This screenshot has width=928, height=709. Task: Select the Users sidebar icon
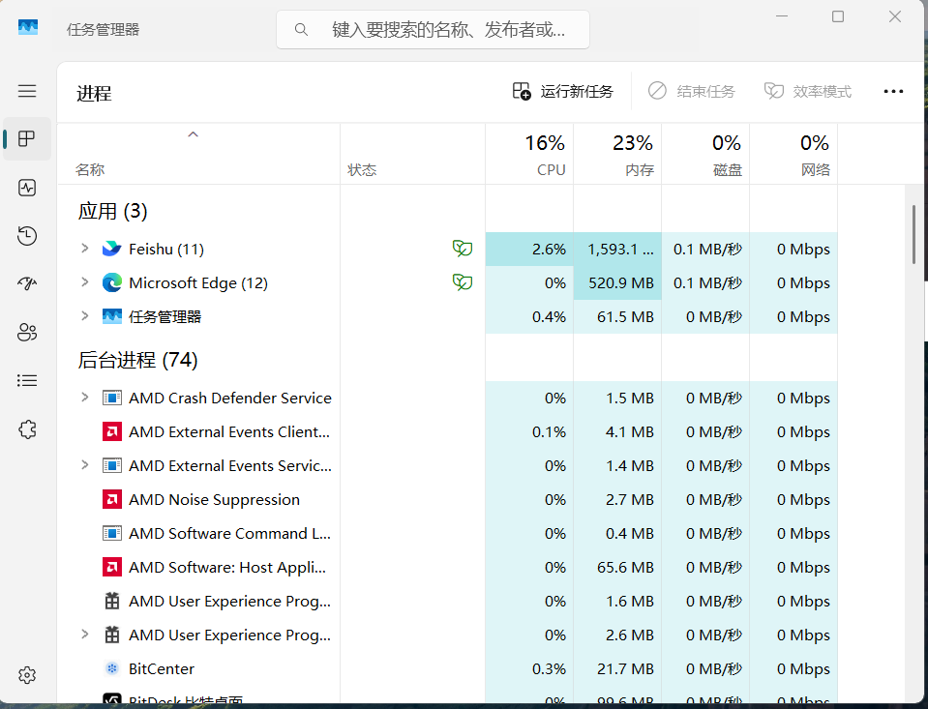[27, 332]
